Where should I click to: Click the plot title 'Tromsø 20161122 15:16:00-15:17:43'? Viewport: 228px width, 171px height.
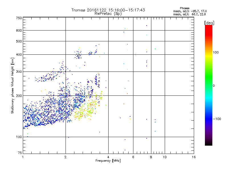[108, 10]
